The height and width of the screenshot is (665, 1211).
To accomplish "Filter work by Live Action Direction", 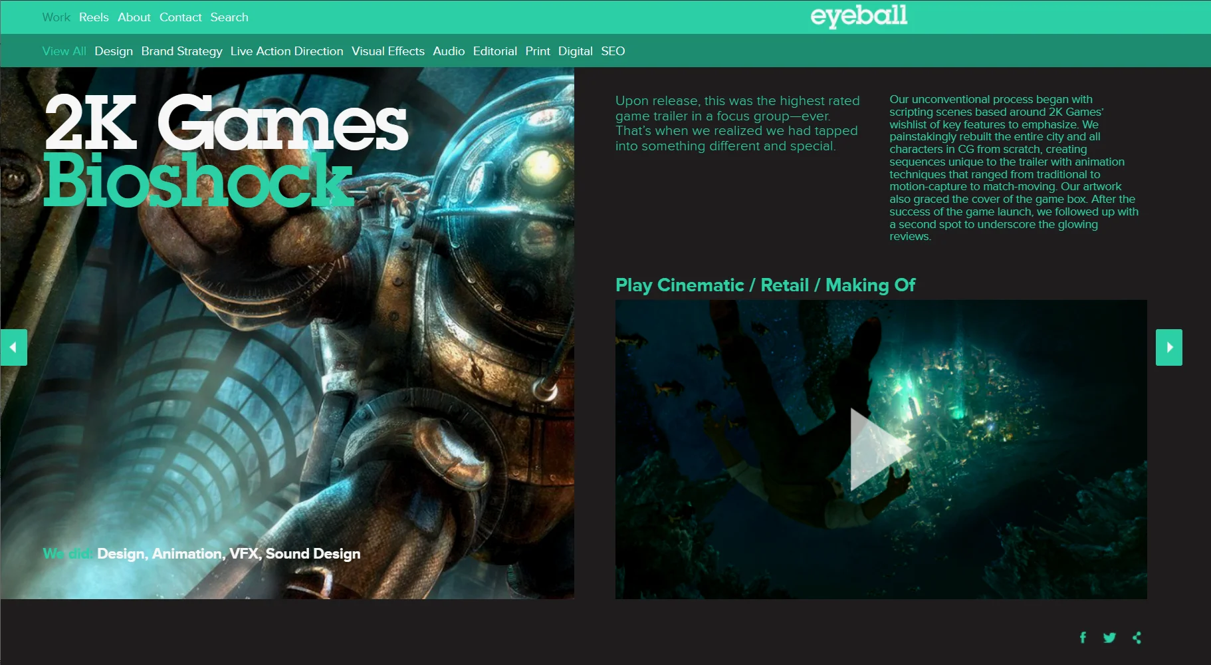I will click(x=286, y=51).
